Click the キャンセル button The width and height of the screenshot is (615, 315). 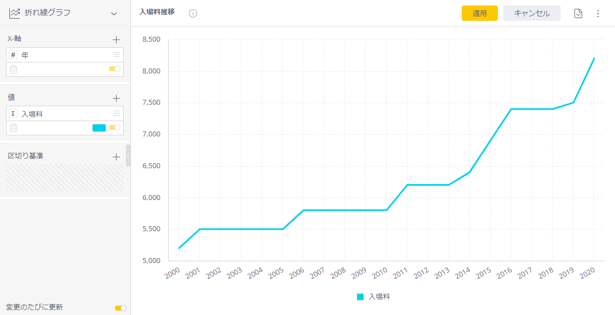tap(532, 13)
